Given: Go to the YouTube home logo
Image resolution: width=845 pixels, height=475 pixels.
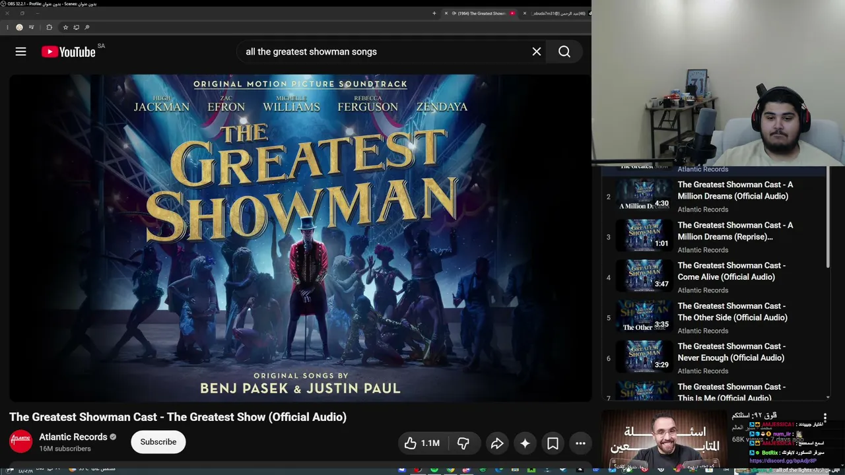Looking at the screenshot, I should (69, 51).
